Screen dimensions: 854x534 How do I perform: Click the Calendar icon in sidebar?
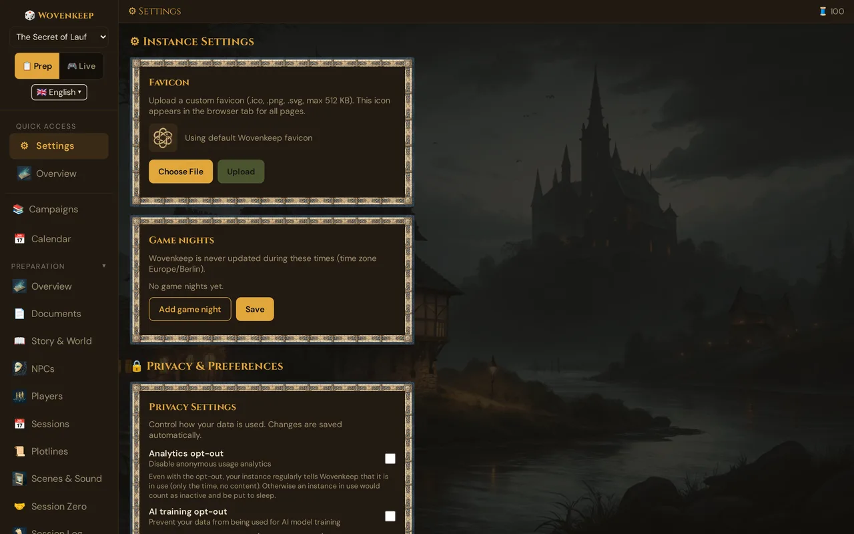click(19, 239)
